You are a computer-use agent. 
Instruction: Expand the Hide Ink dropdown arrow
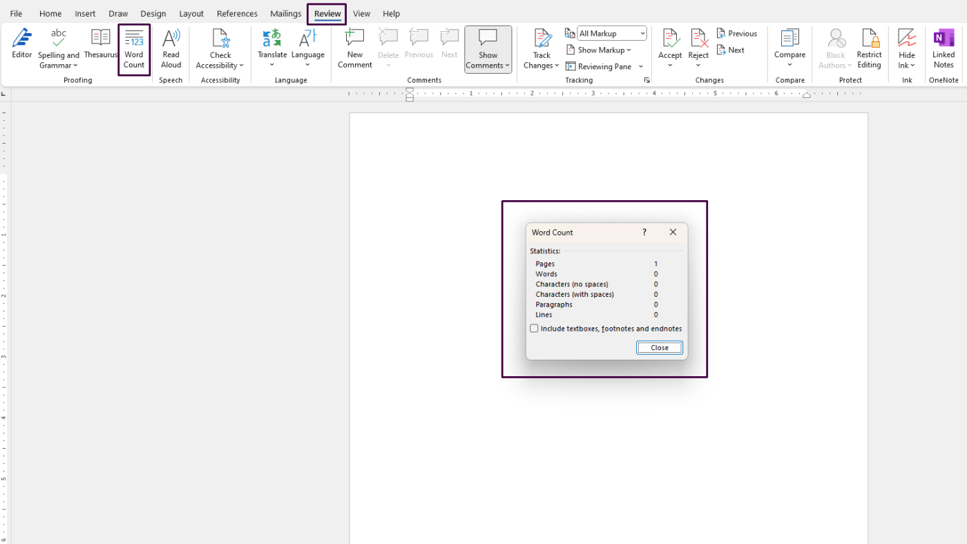pyautogui.click(x=912, y=66)
